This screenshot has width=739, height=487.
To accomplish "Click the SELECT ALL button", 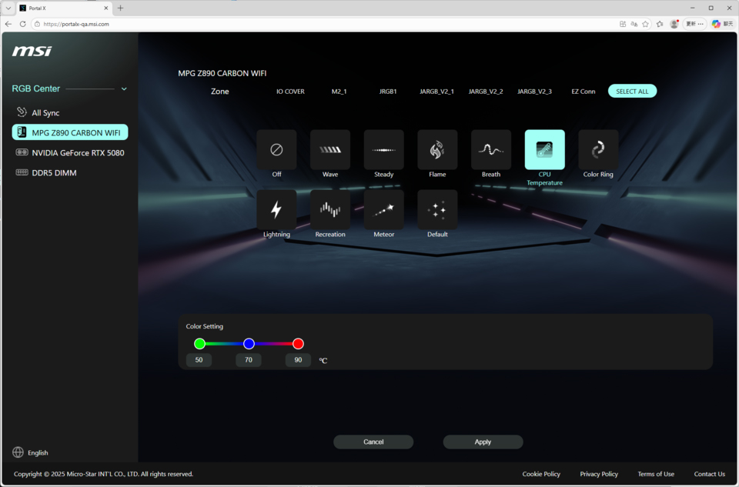I will pyautogui.click(x=632, y=92).
